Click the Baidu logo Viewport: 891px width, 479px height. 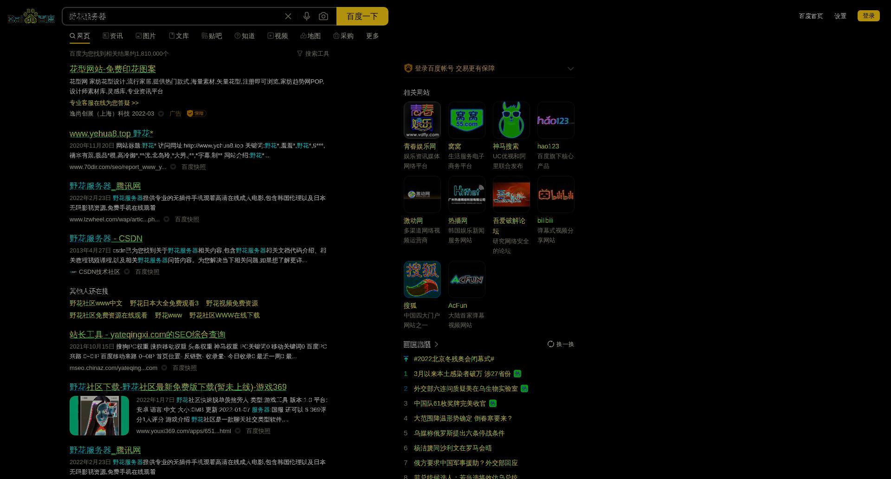coord(31,16)
